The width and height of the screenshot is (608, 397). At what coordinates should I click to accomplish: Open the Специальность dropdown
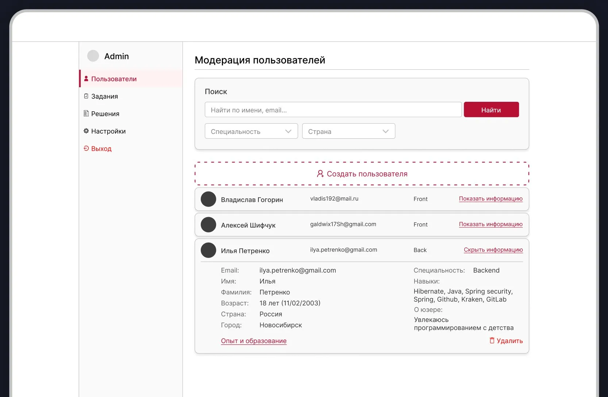(251, 131)
